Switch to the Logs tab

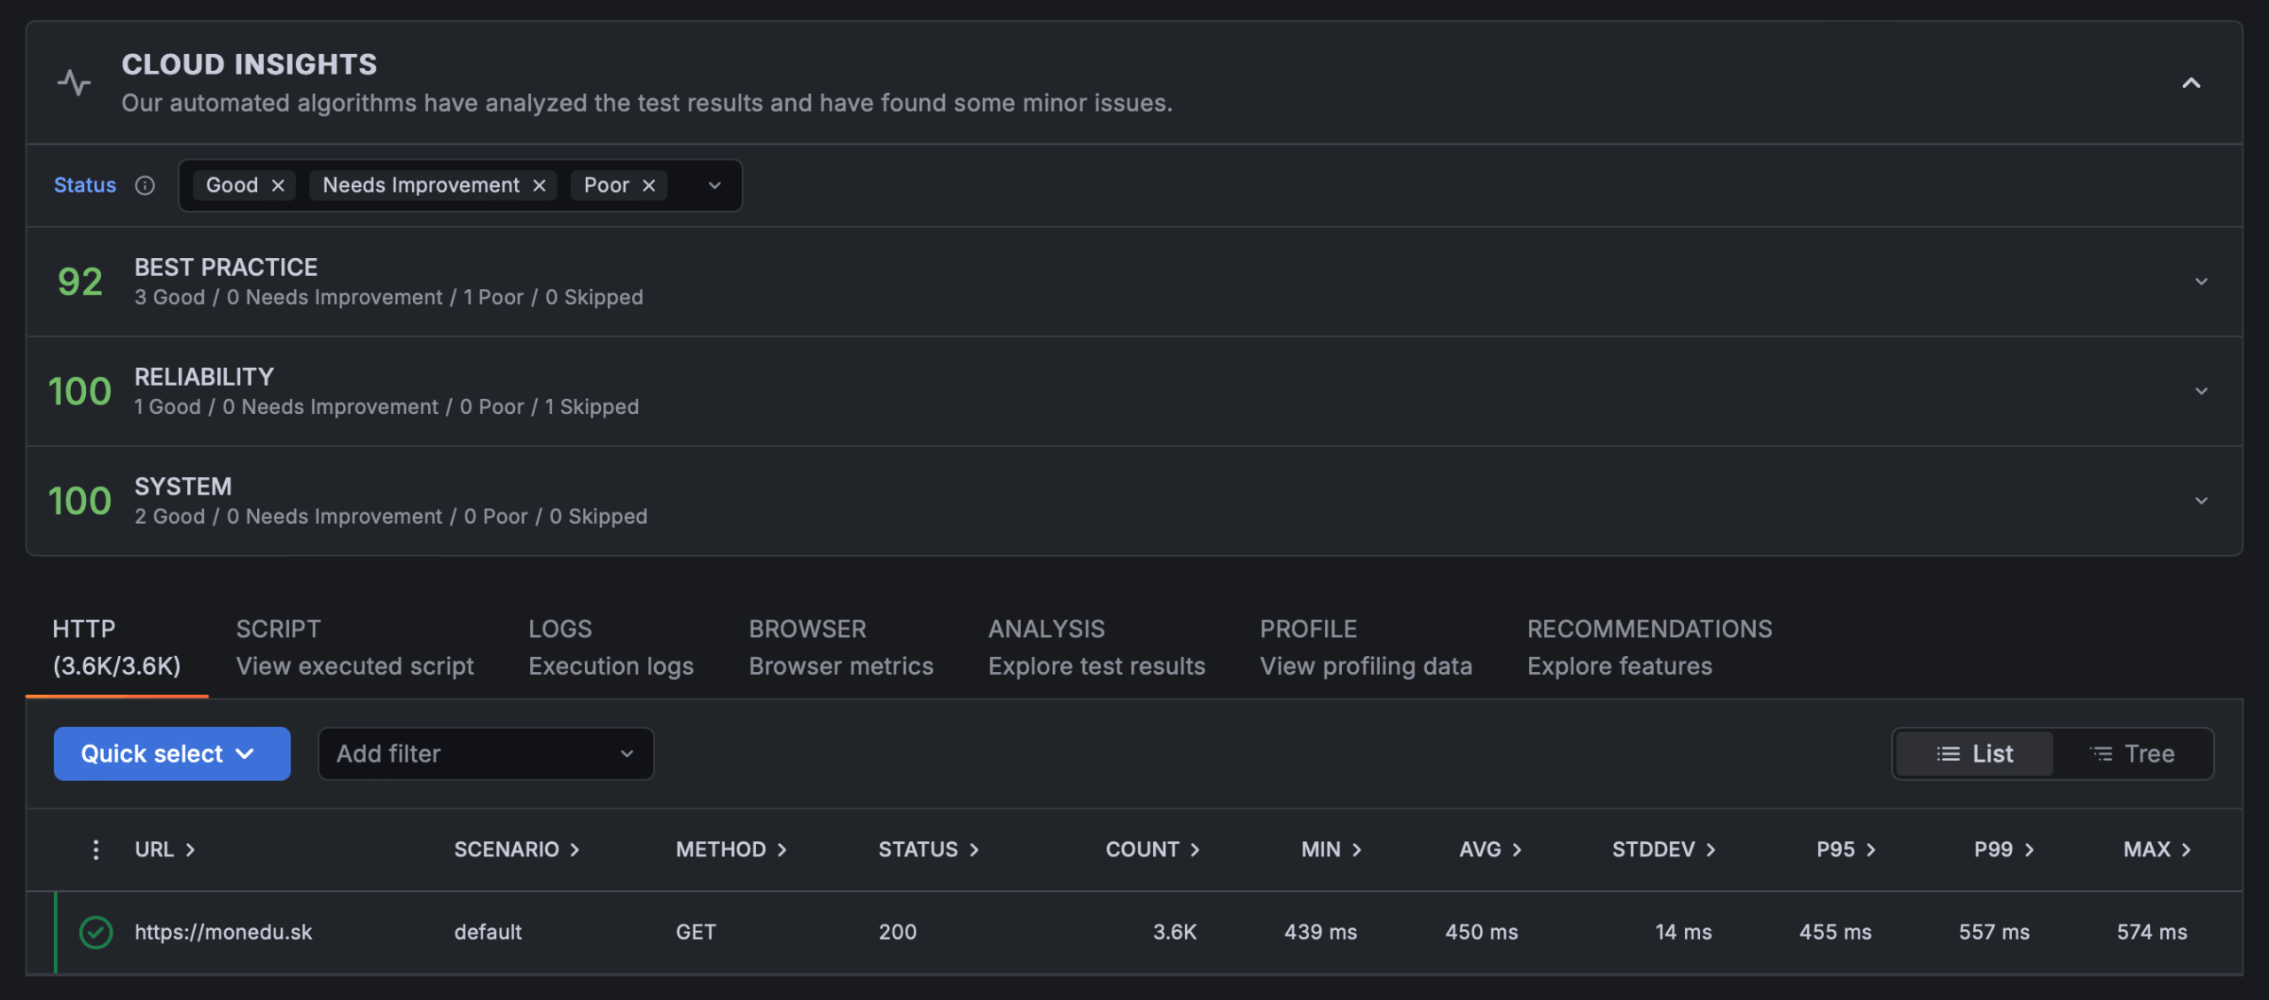[x=611, y=647]
